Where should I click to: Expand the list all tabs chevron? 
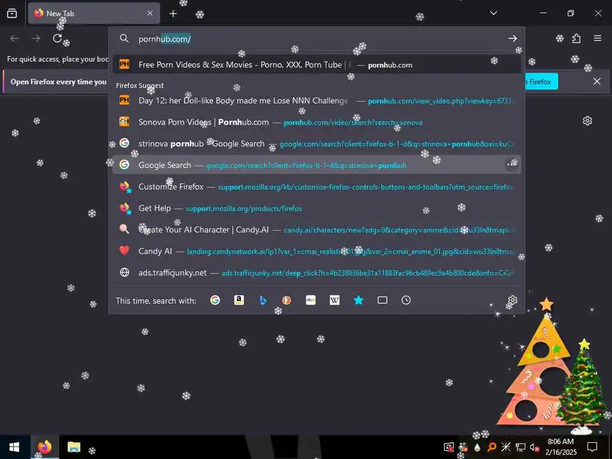[x=493, y=13]
